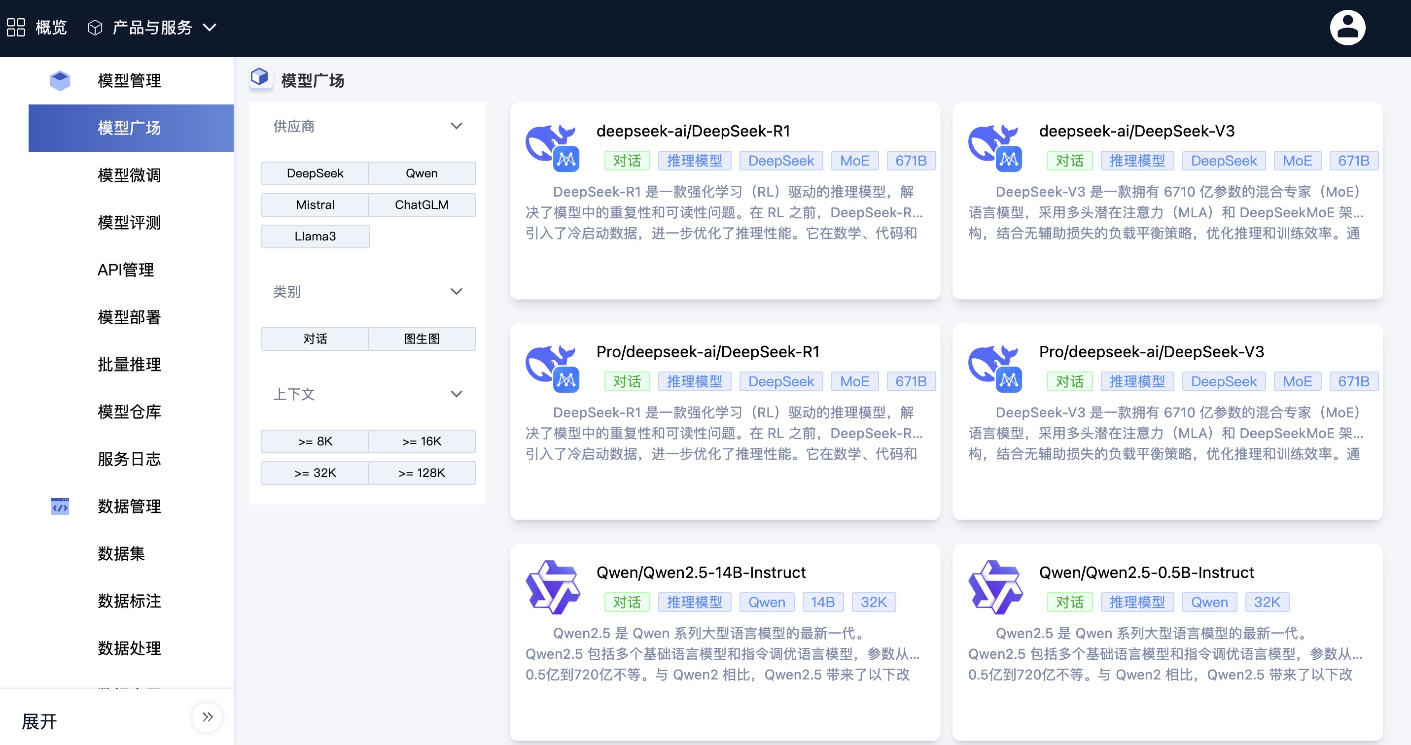Click the user avatar icon
This screenshot has height=745, width=1411.
tap(1347, 28)
